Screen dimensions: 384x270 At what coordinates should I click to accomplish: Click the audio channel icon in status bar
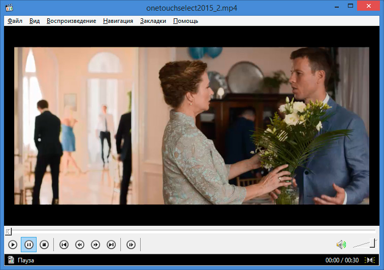tap(370, 260)
